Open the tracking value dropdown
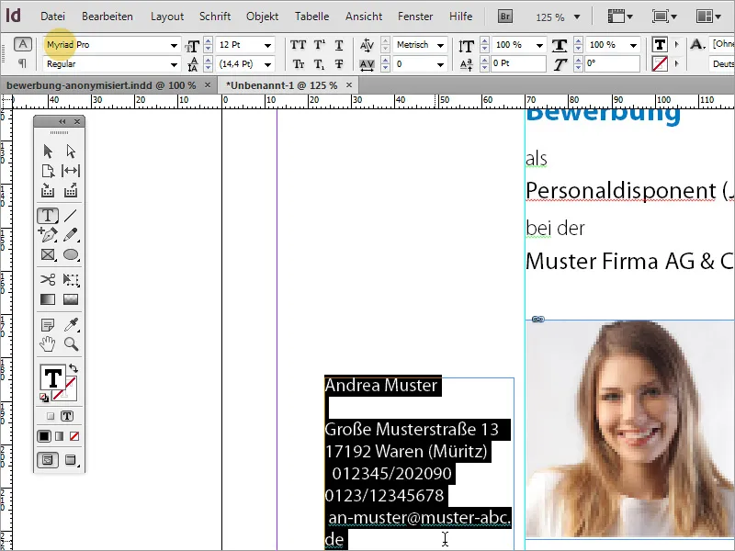 (441, 64)
